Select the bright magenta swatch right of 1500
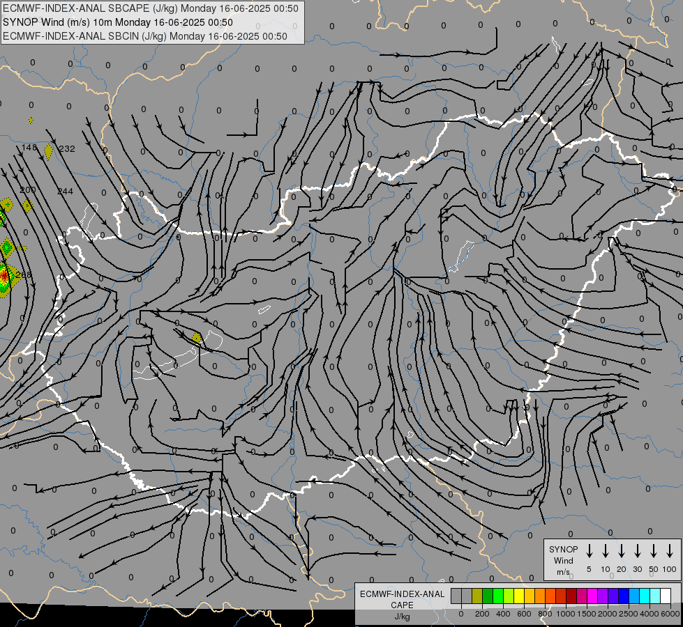683x627 pixels. point(592,596)
